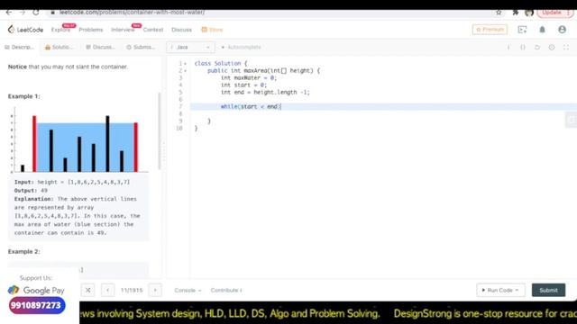
Task: Click code line 'int end = height.length -1;'
Action: tap(265, 92)
